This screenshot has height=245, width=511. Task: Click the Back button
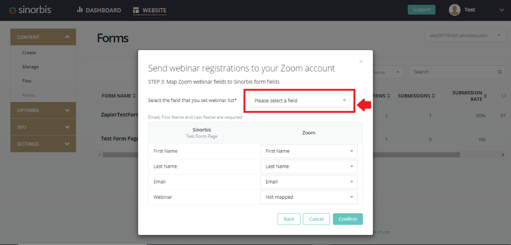289,219
